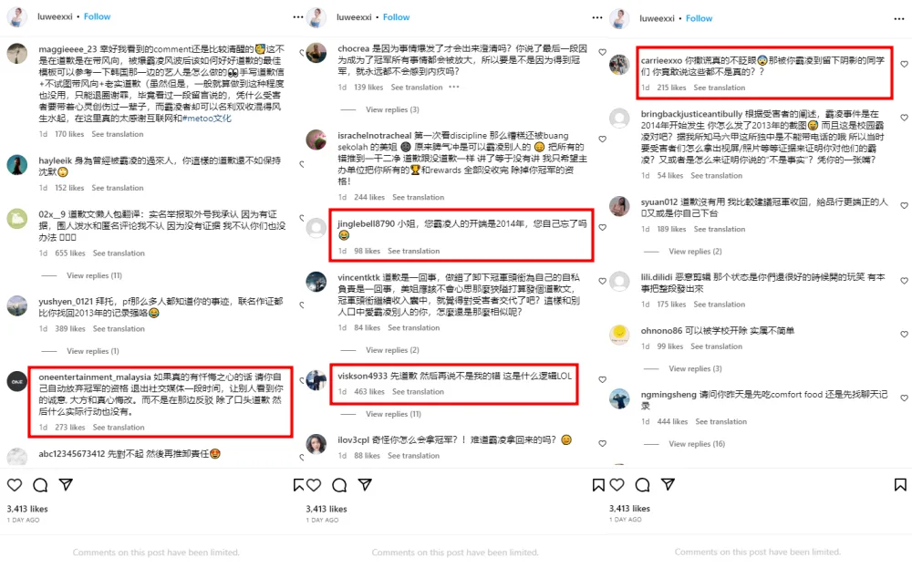Open the three-dot menu of the leftmost post

[x=298, y=17]
